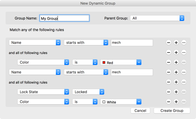Open the White color selection dropdown
This screenshot has height=119, width=196.
pyautogui.click(x=121, y=102)
